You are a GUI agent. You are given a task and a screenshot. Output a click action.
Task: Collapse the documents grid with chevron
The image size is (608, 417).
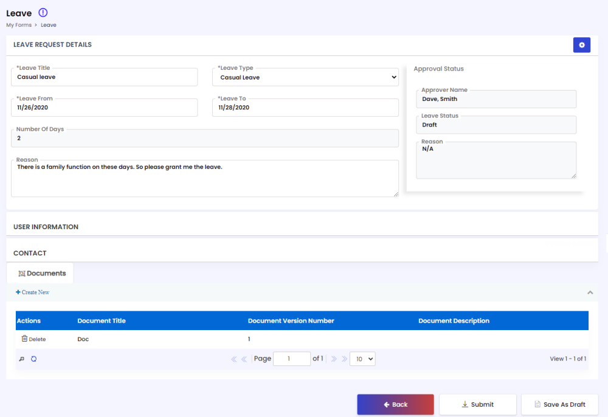[590, 292]
